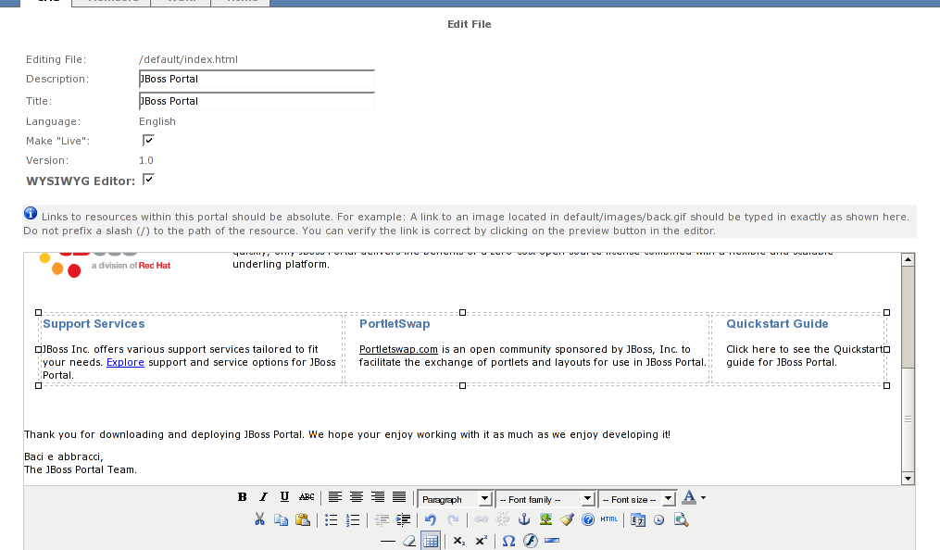Click the insert table icon
This screenshot has height=550, width=940.
431,542
